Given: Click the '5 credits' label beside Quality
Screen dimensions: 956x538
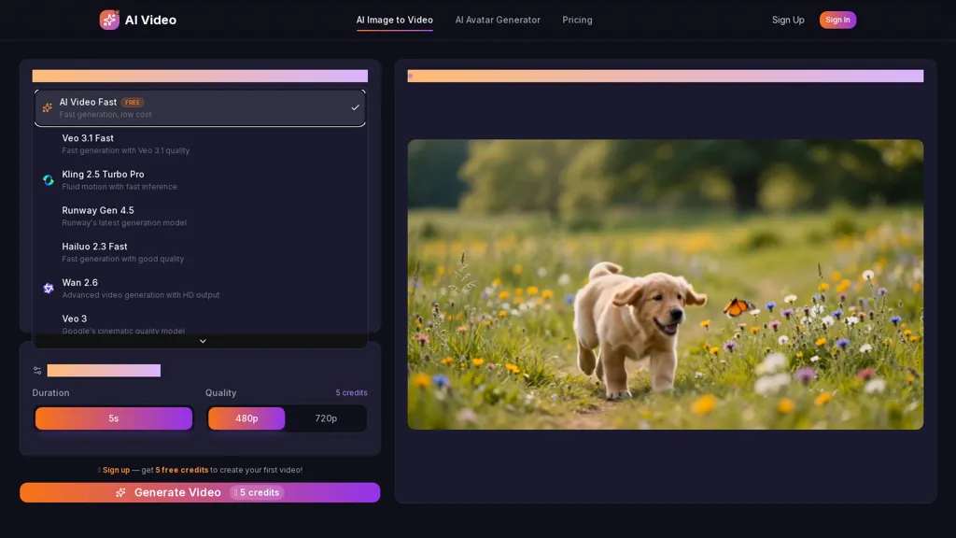Looking at the screenshot, I should pos(351,393).
